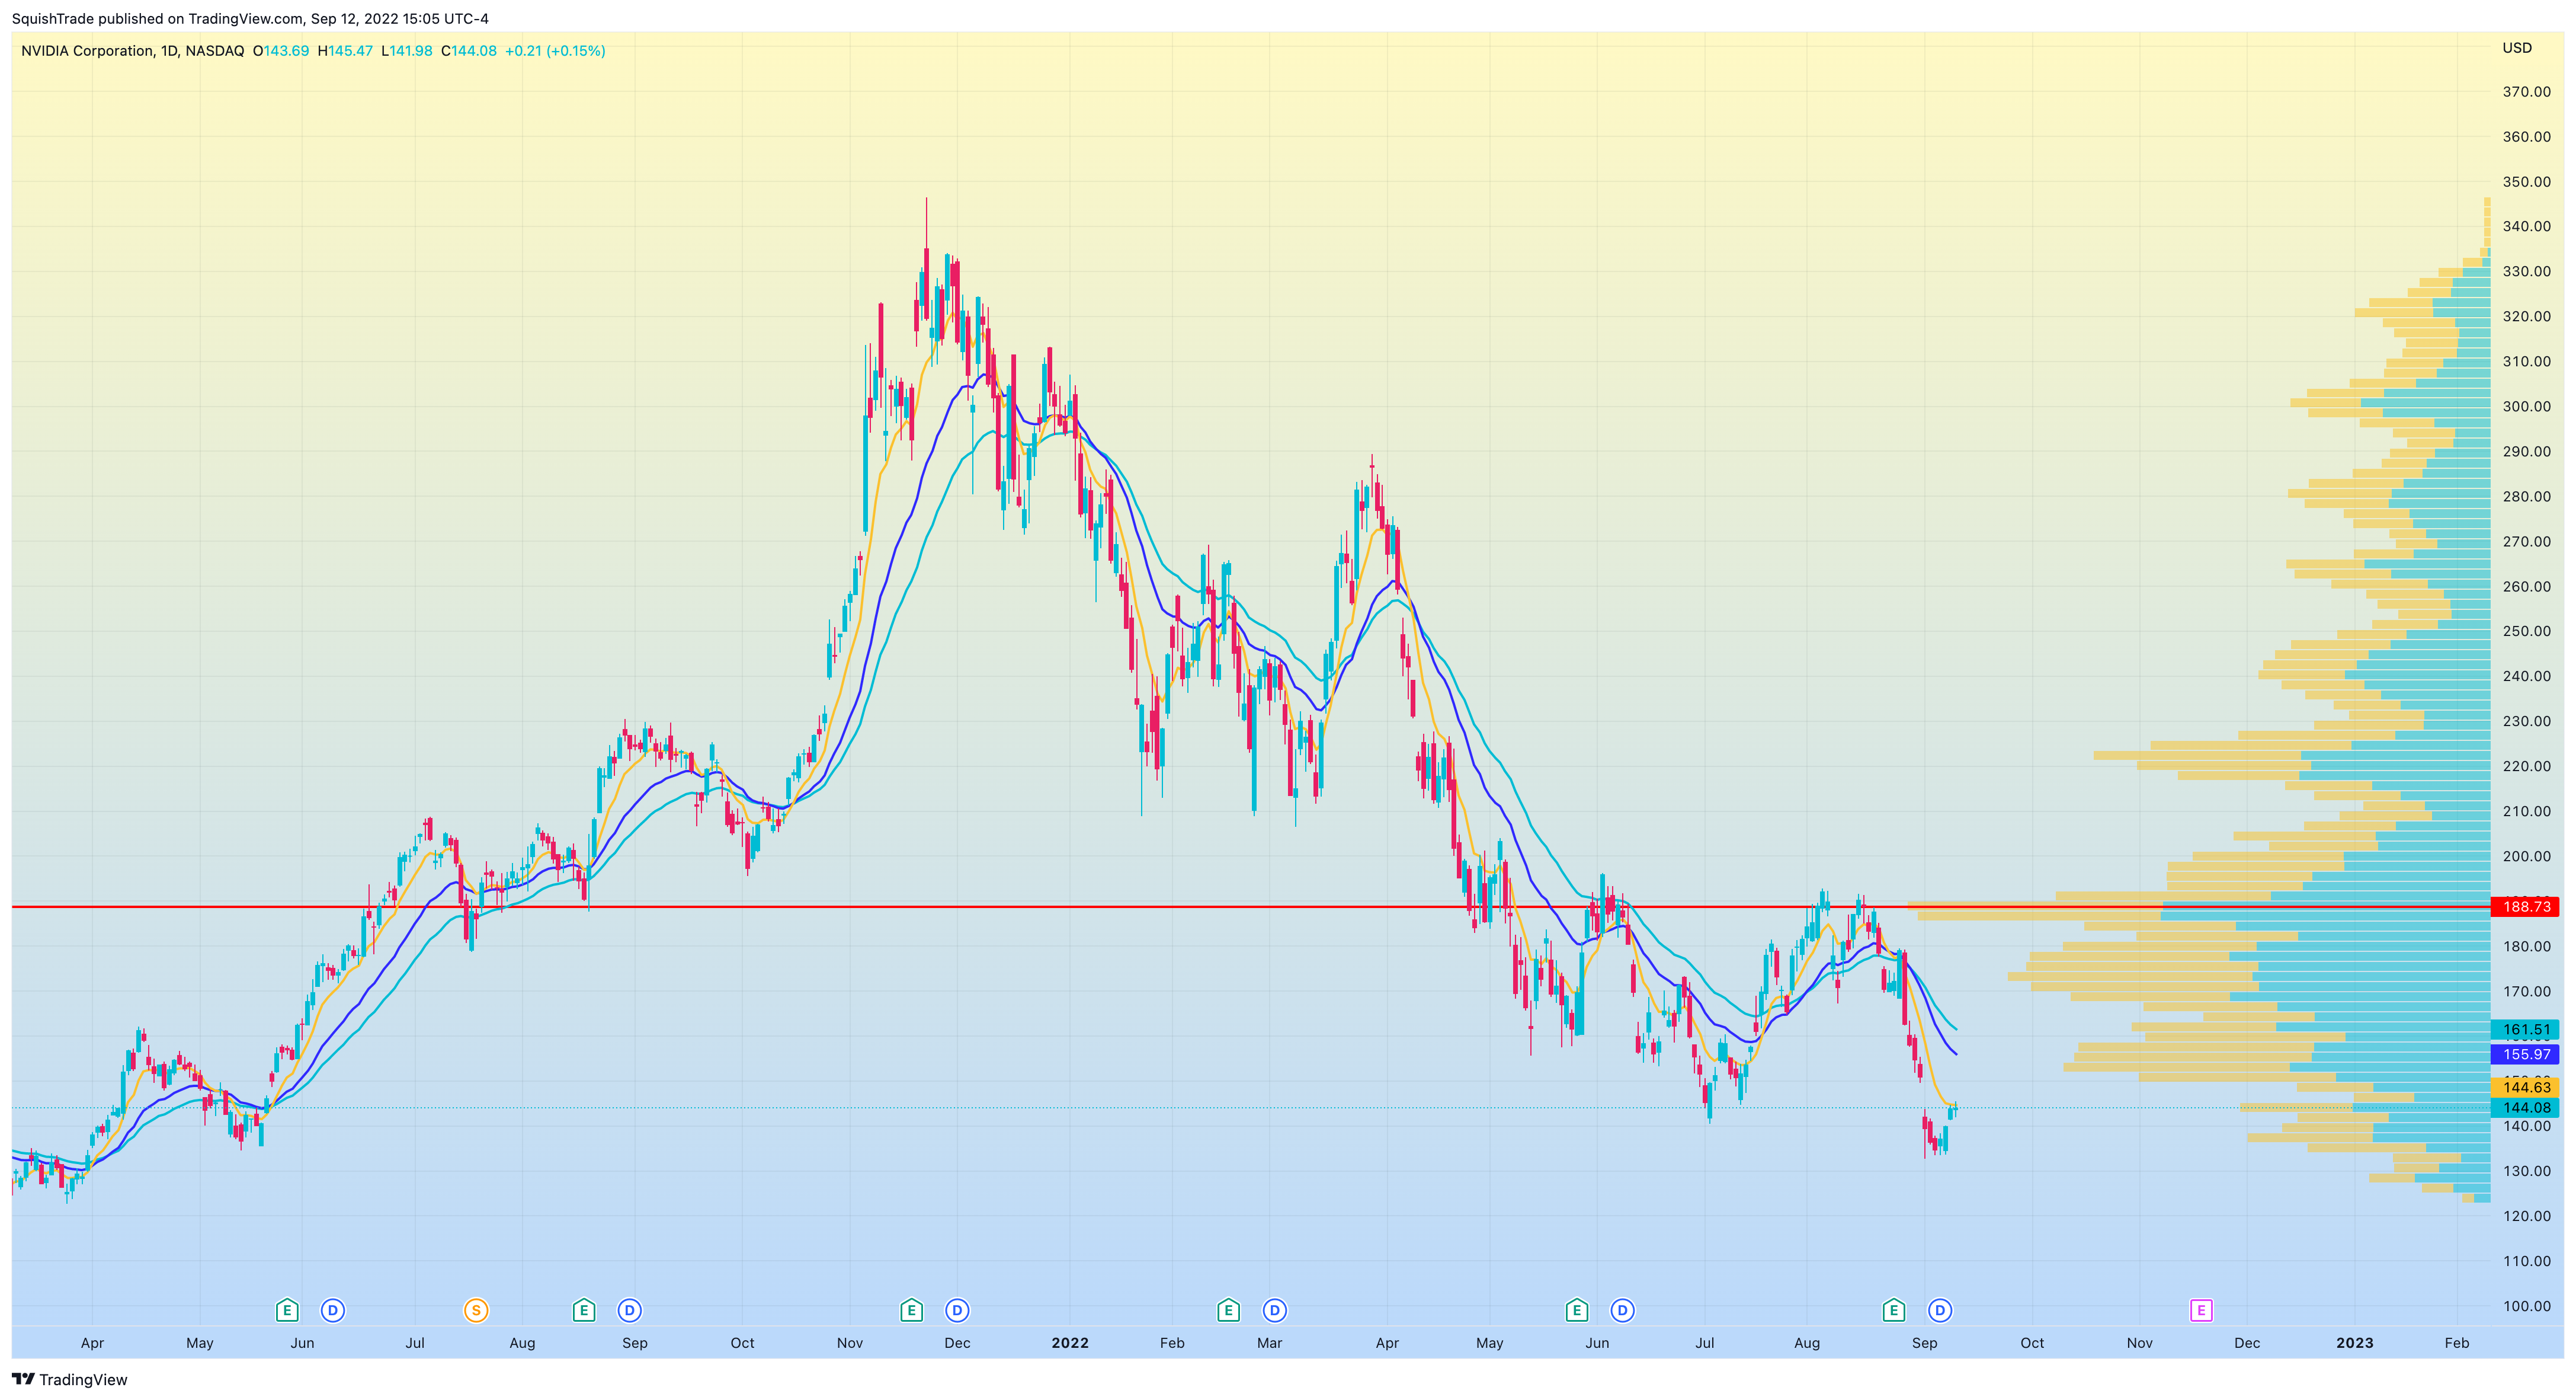
Task: Click the 2023 label on time axis
Action: [x=2354, y=1343]
